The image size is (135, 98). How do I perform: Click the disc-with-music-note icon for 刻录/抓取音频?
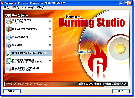(x=9, y=37)
